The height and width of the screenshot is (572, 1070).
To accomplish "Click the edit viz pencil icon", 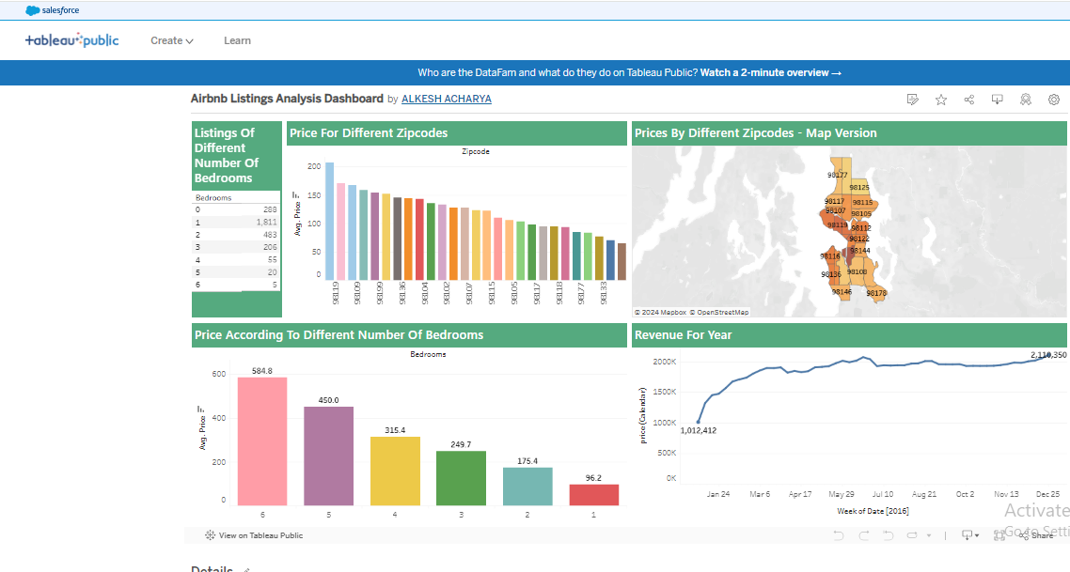I will (x=912, y=100).
